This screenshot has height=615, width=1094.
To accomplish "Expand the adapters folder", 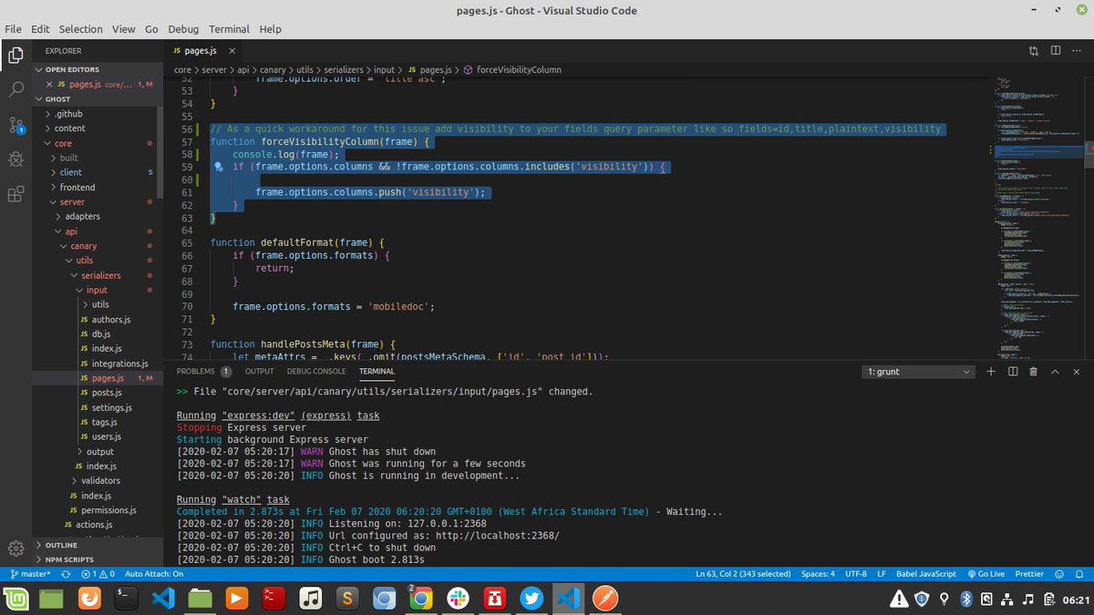I will (x=83, y=216).
